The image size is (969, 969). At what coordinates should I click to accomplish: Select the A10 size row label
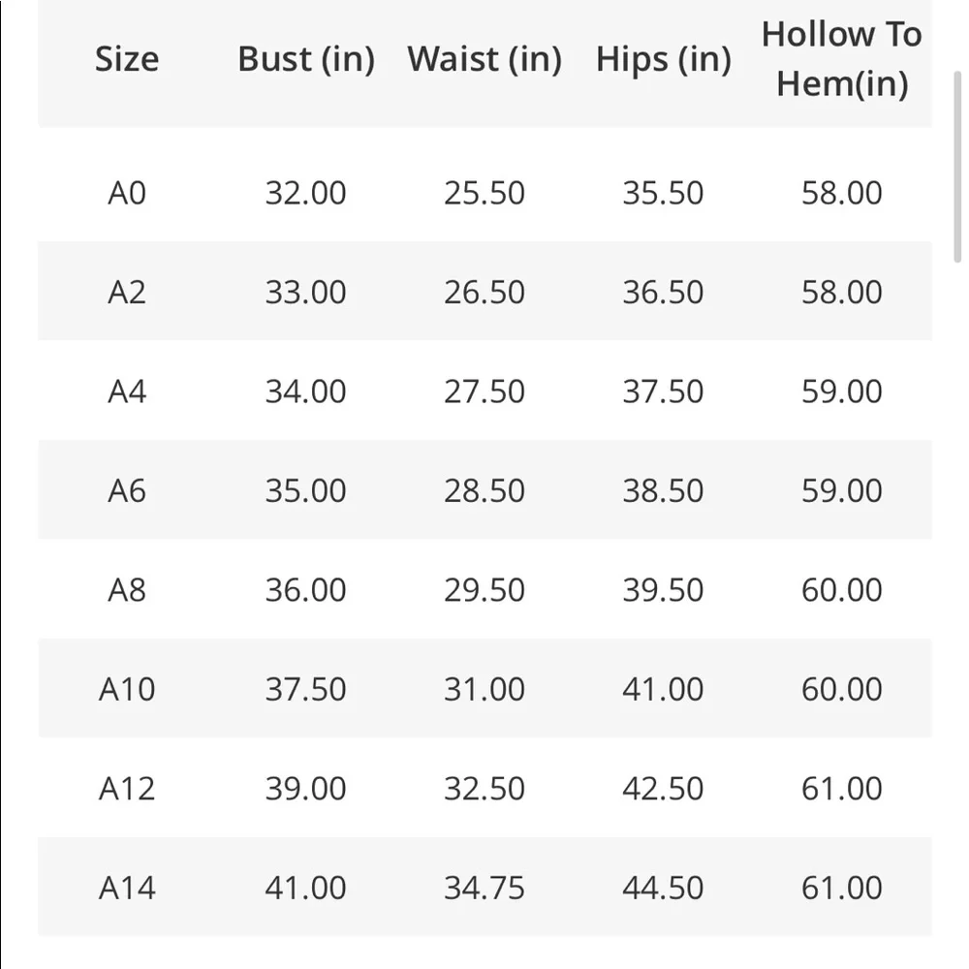126,689
